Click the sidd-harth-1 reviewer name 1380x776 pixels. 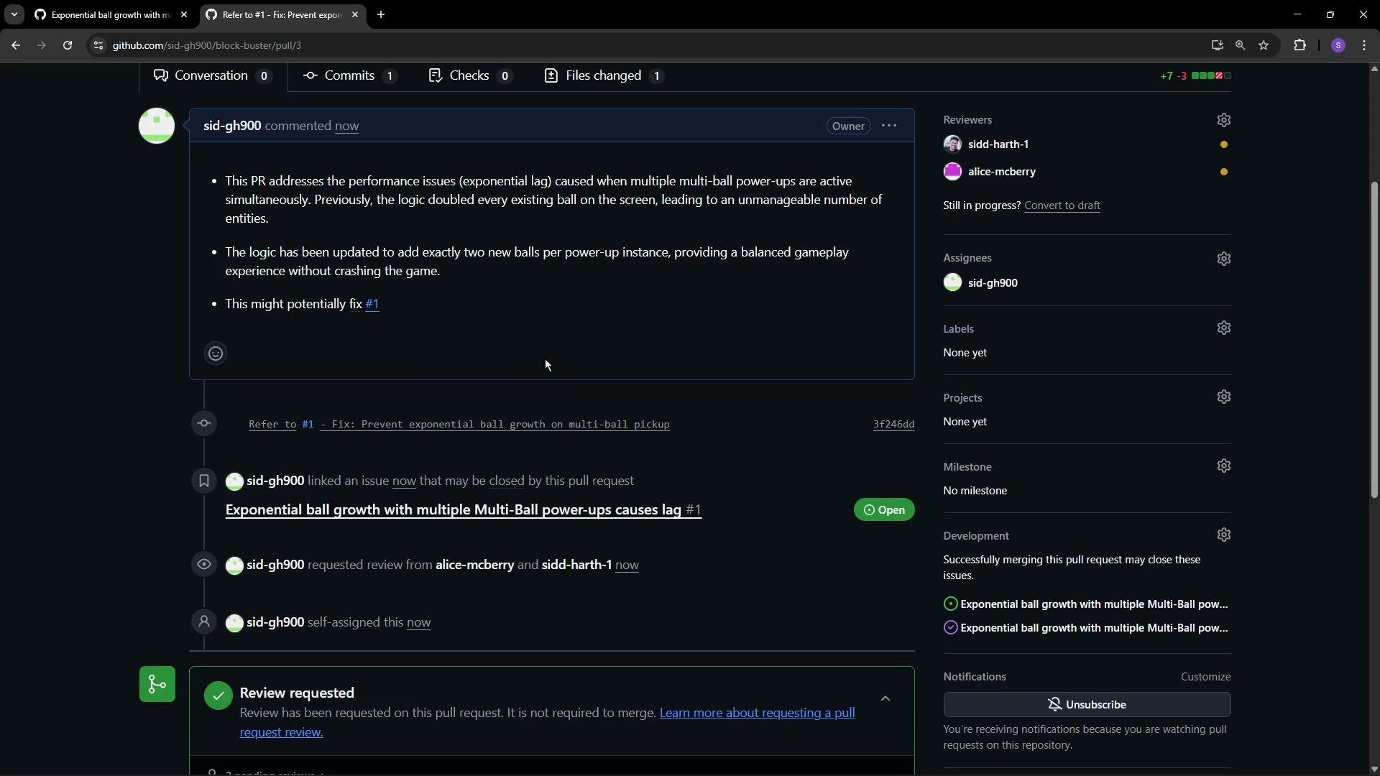click(998, 144)
